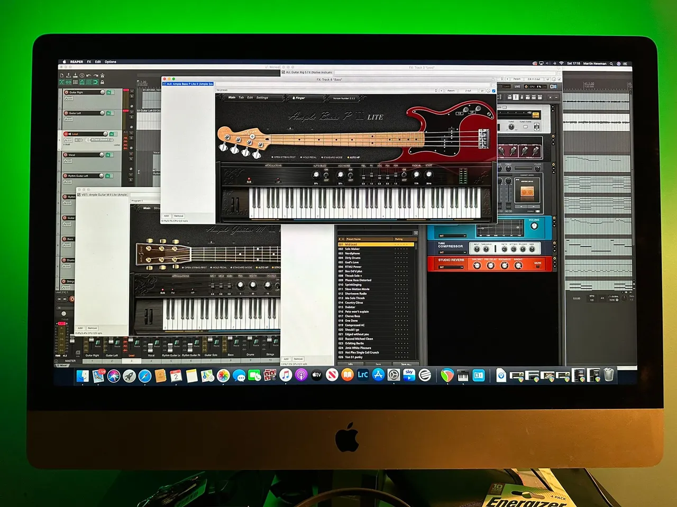Click the Undo arrow in REAPER toolbar
Screen dimensions: 677x507
(x=88, y=75)
